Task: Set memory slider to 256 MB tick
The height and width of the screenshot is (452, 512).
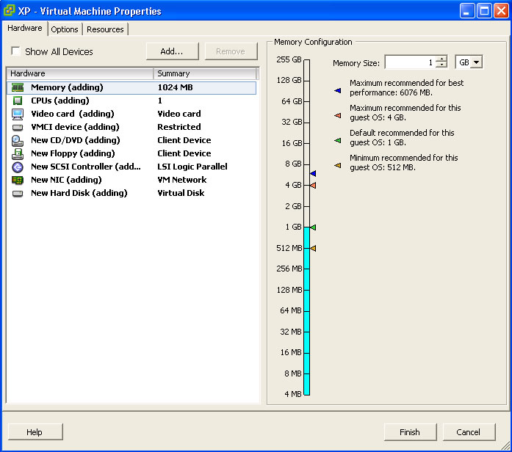Action: click(x=306, y=269)
